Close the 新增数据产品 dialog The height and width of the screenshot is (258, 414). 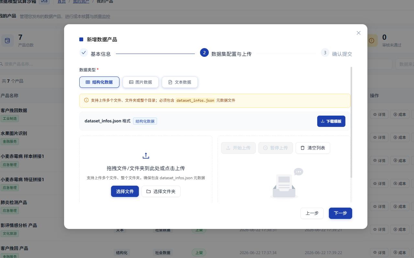click(x=358, y=33)
